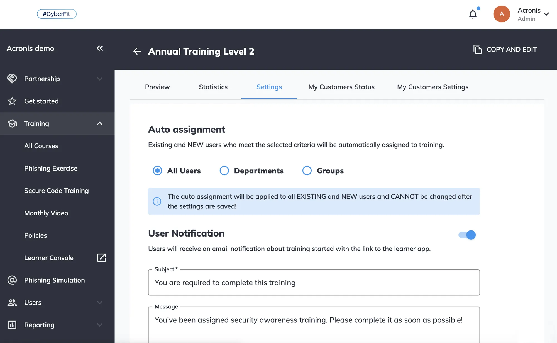Viewport: 557px width, 343px height.
Task: Open the Learner Console external link icon
Action: pyautogui.click(x=101, y=258)
